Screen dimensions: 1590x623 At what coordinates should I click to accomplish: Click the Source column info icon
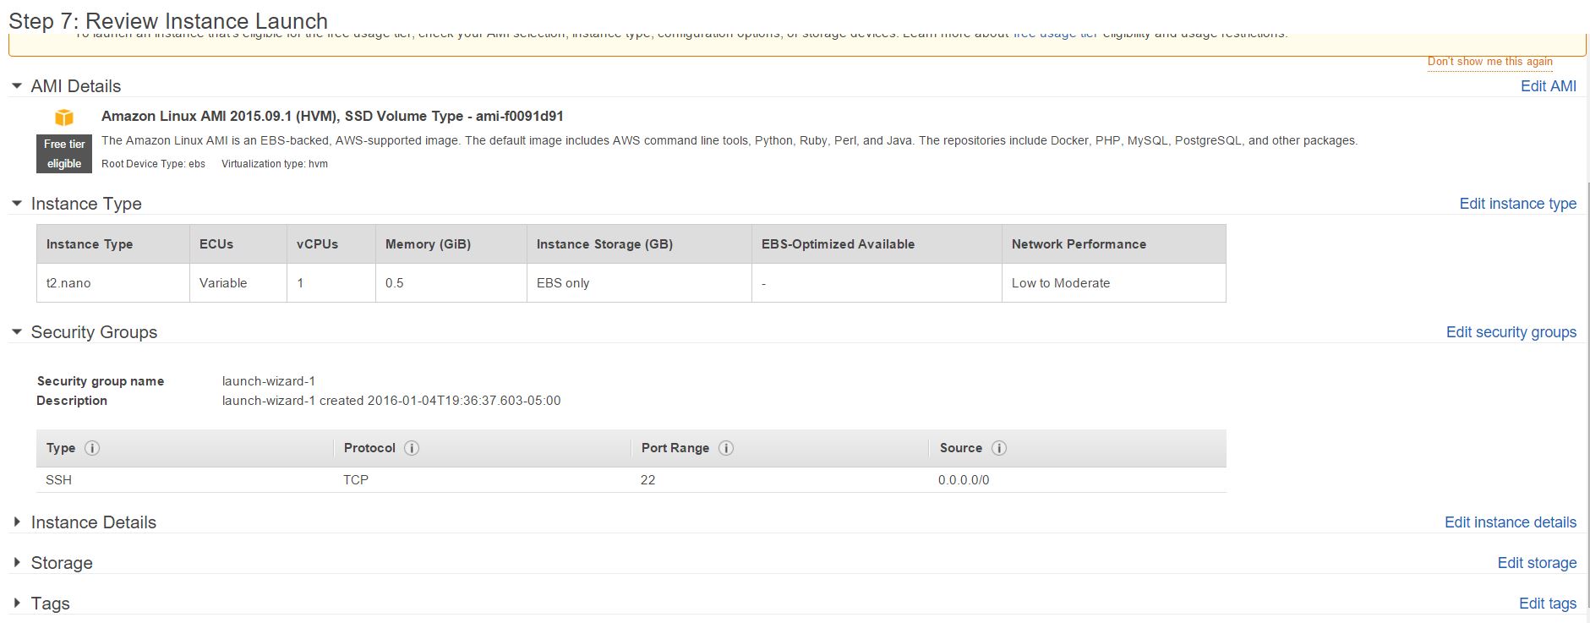pos(998,448)
